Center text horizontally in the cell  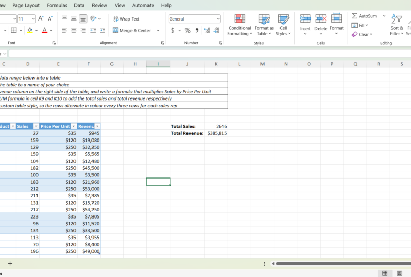click(73, 30)
